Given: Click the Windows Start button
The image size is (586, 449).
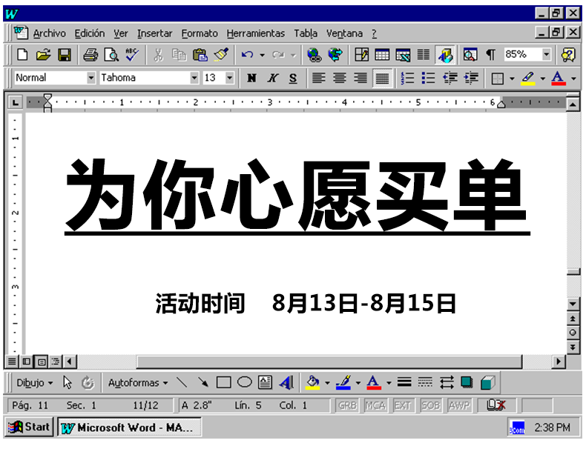Looking at the screenshot, I should click(29, 428).
